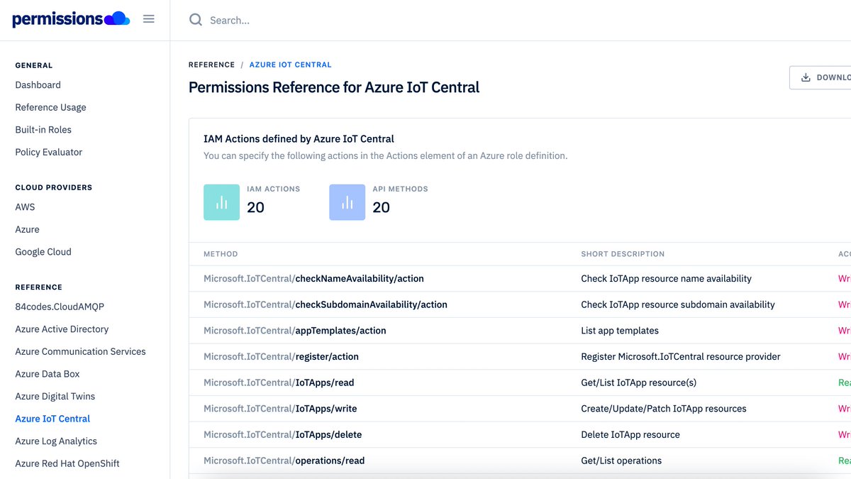Open Azure Log Analytics reference
This screenshot has width=851, height=479.
pyautogui.click(x=56, y=441)
